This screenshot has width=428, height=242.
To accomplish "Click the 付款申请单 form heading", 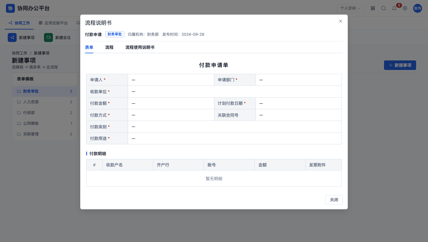I will tap(214, 65).
